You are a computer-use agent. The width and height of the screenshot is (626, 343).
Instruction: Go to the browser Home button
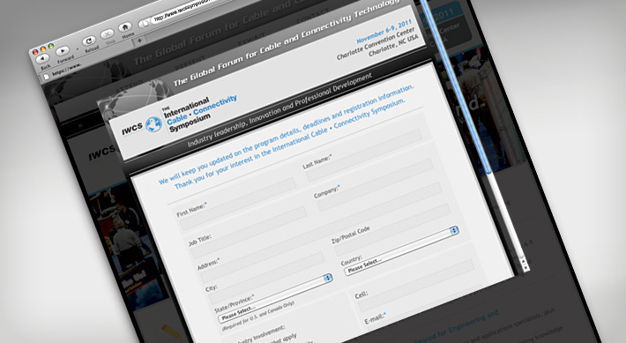coord(125,27)
